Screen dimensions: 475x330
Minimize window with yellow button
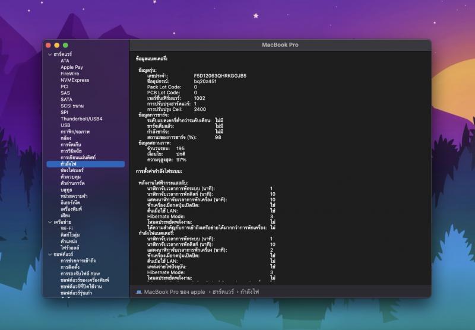(x=56, y=46)
